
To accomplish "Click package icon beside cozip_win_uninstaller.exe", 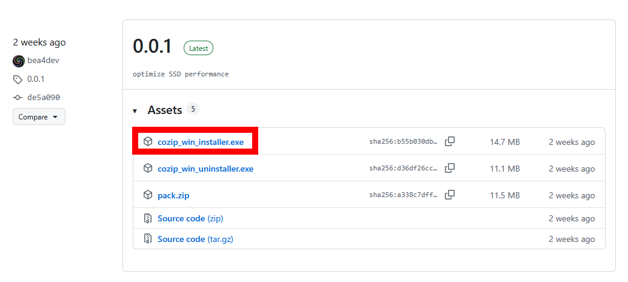I will 148,169.
